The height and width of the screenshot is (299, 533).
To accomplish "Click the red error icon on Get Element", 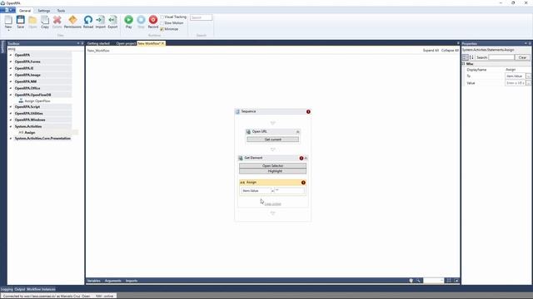I will pos(301,158).
